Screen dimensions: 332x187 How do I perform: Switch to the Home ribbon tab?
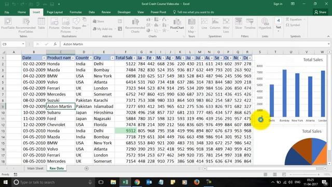click(x=22, y=12)
